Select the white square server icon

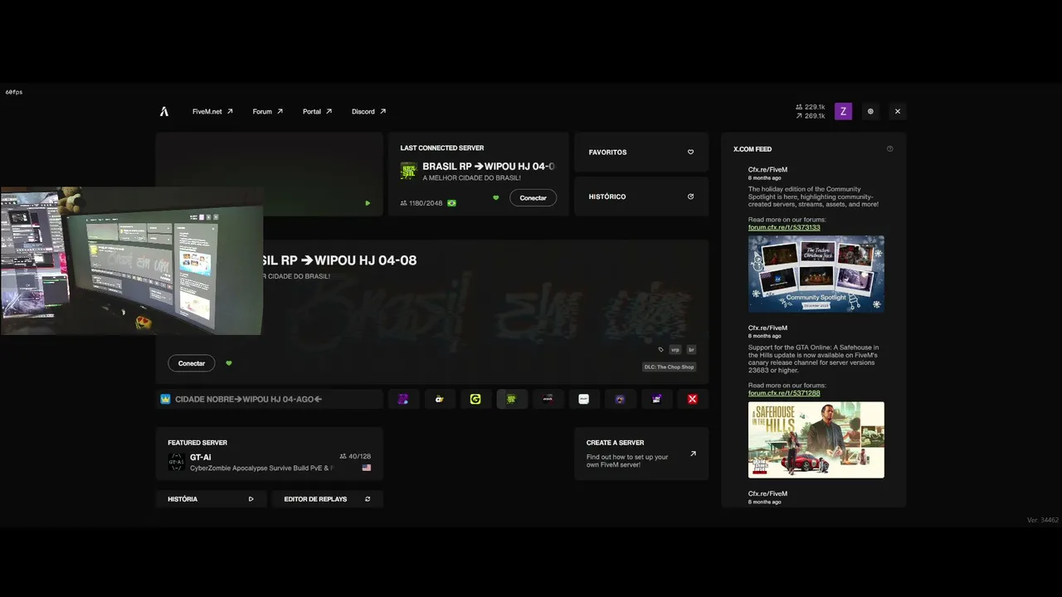pyautogui.click(x=584, y=399)
